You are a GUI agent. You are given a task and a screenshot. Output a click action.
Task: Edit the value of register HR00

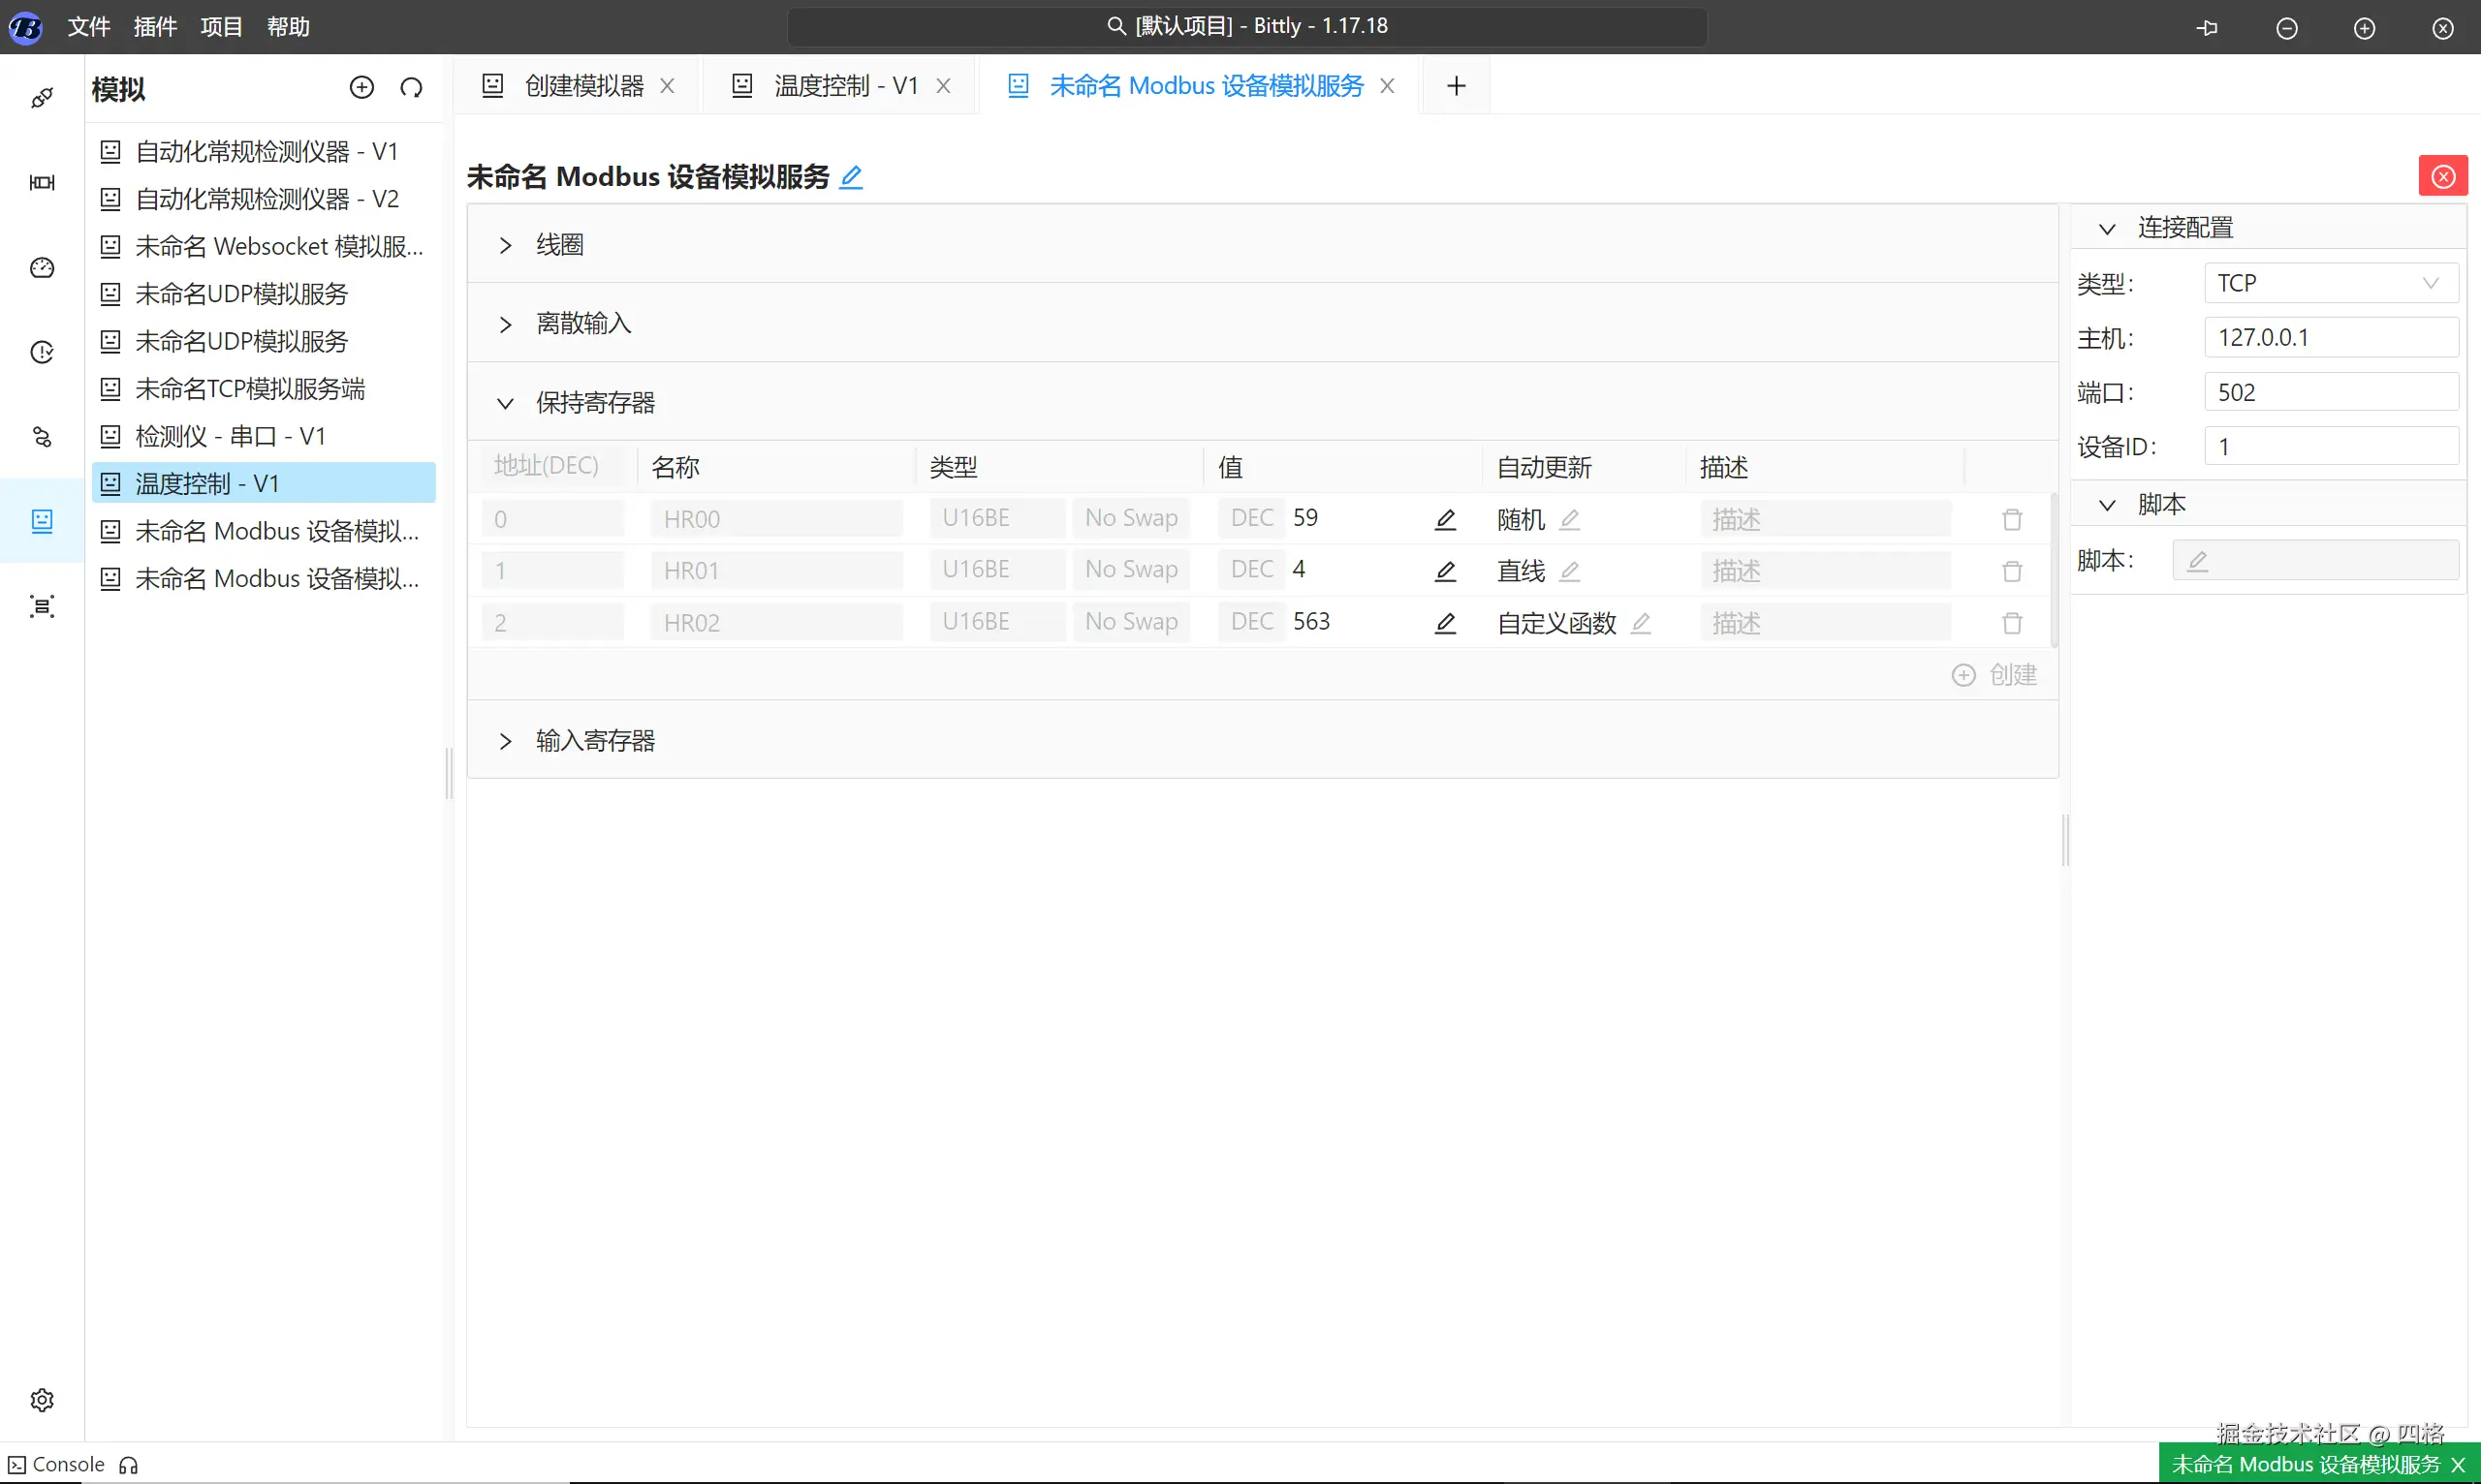[x=1445, y=519]
